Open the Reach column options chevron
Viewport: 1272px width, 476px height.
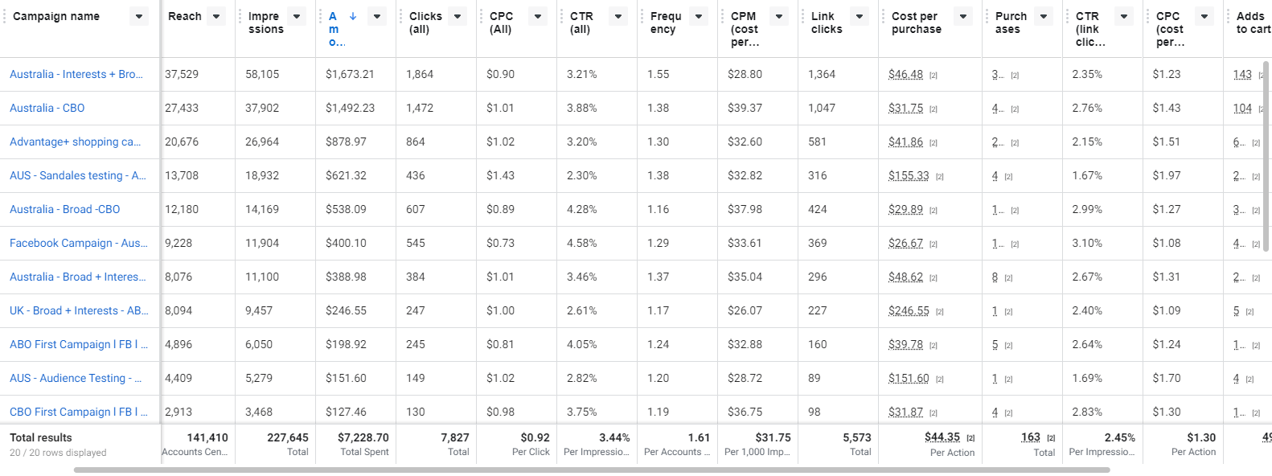(215, 14)
